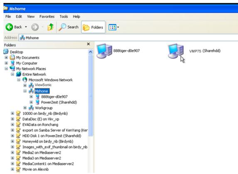Expand PowerZest (Sharehdd) tree node
Screen dimensions: 238x174
tap(31, 102)
